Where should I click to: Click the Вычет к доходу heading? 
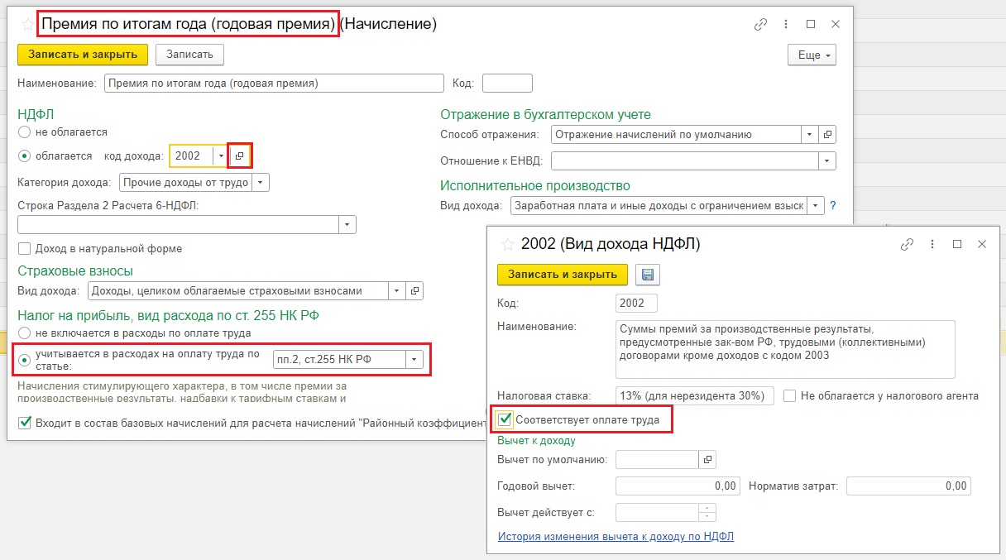pos(536,441)
